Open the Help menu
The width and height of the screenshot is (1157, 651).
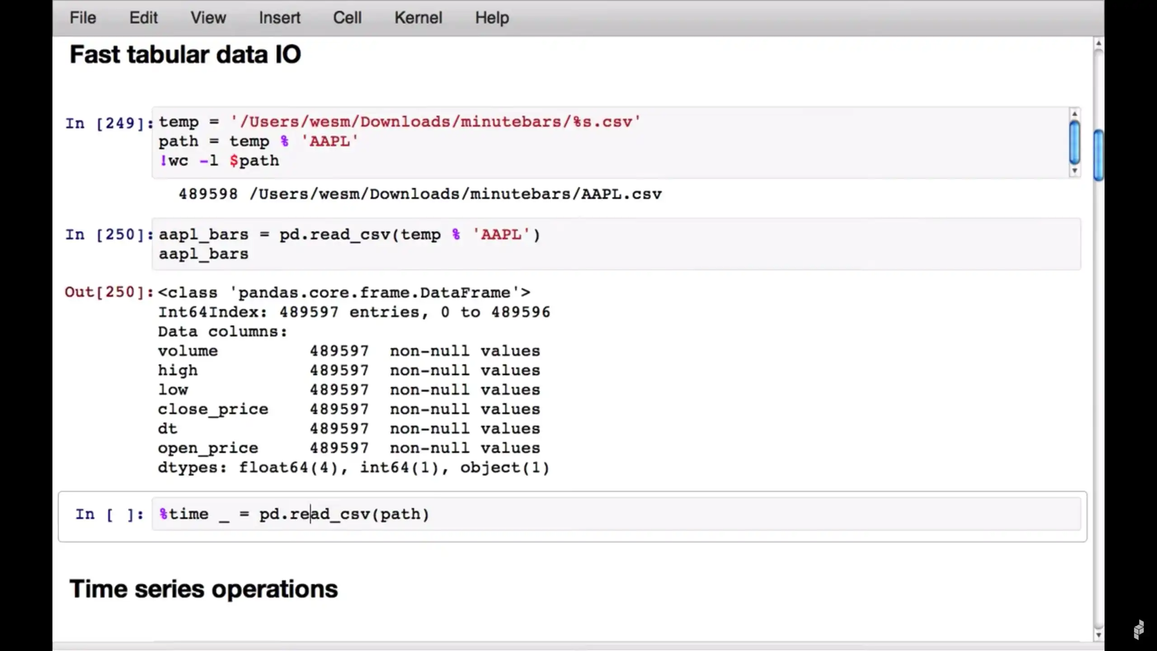pos(492,18)
